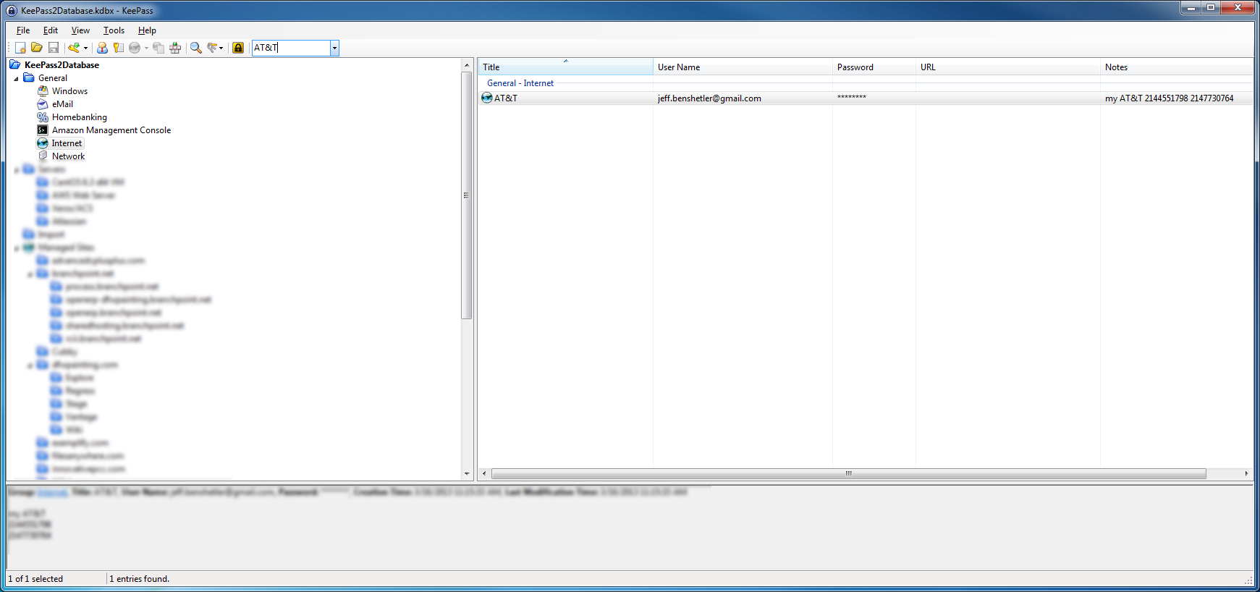The height and width of the screenshot is (592, 1260).
Task: Open the quick search history dropdown
Action: pos(334,48)
